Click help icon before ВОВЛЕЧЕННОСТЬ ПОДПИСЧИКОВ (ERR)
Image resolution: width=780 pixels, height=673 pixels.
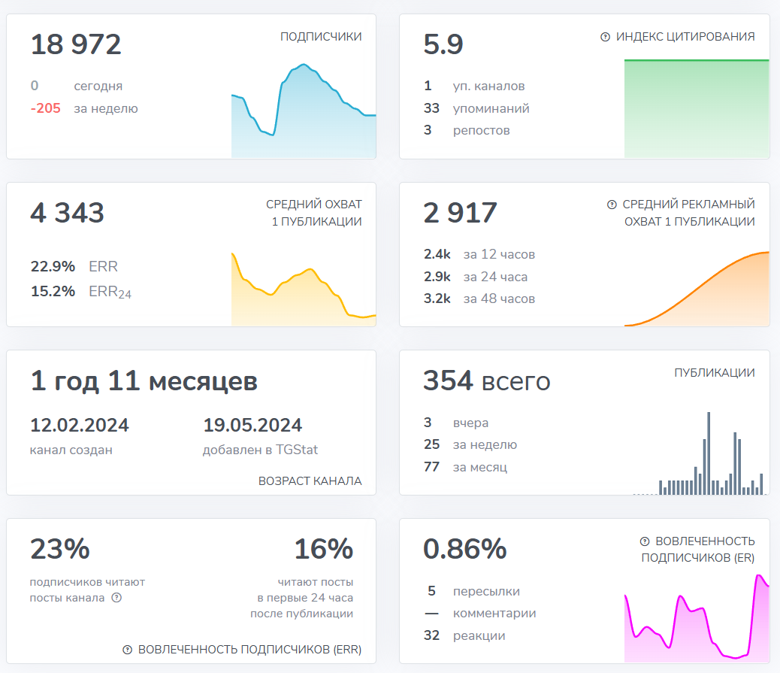[127, 650]
